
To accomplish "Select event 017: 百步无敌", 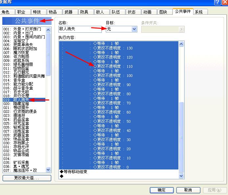I will (24, 92).
